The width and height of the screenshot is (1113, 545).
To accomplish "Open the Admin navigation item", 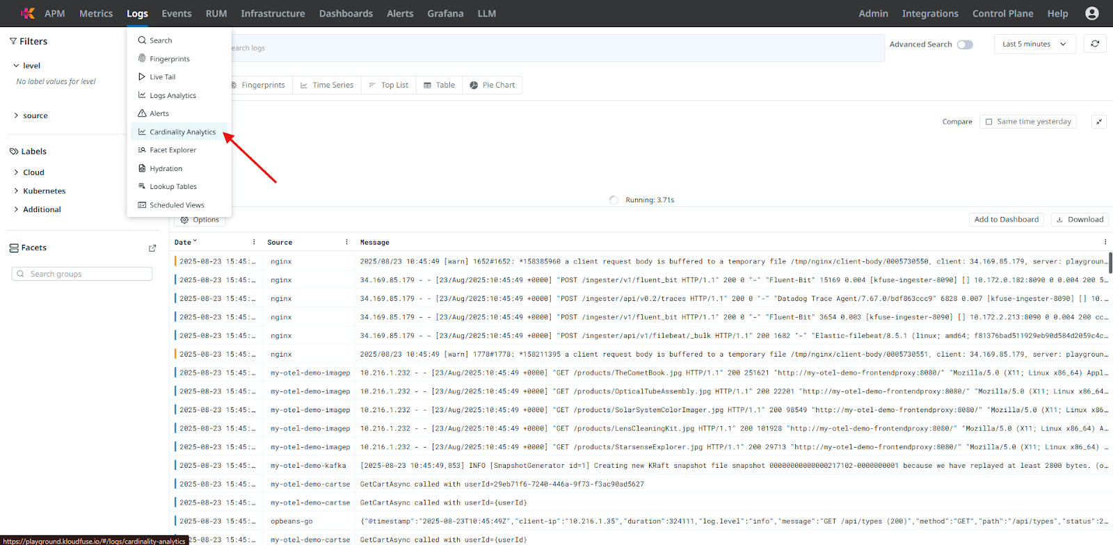I will [x=873, y=13].
